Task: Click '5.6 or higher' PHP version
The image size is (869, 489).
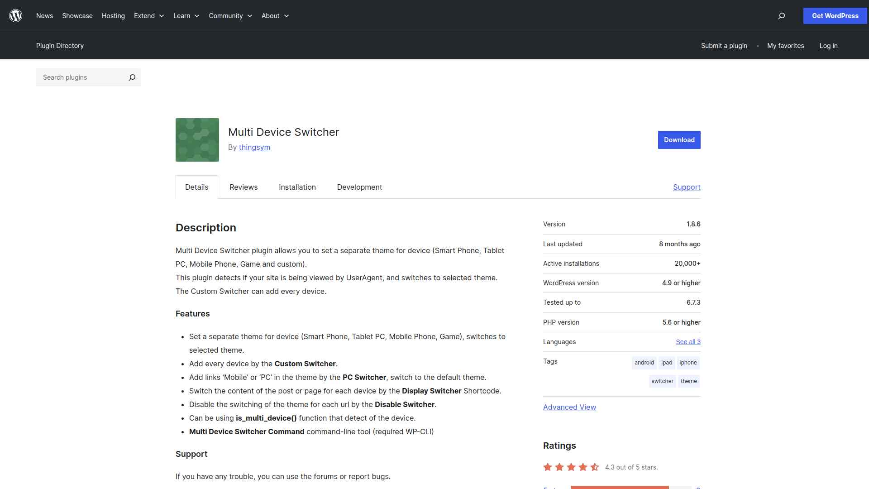Action: [x=681, y=322]
